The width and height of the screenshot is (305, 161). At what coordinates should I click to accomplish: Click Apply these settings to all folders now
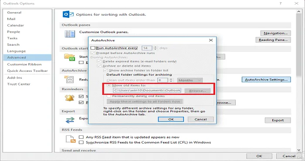click(145, 101)
